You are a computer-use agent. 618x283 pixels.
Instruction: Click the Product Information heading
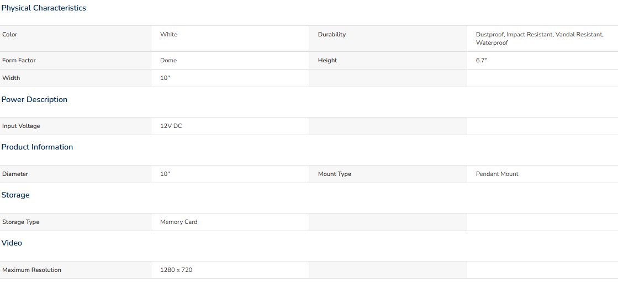37,147
